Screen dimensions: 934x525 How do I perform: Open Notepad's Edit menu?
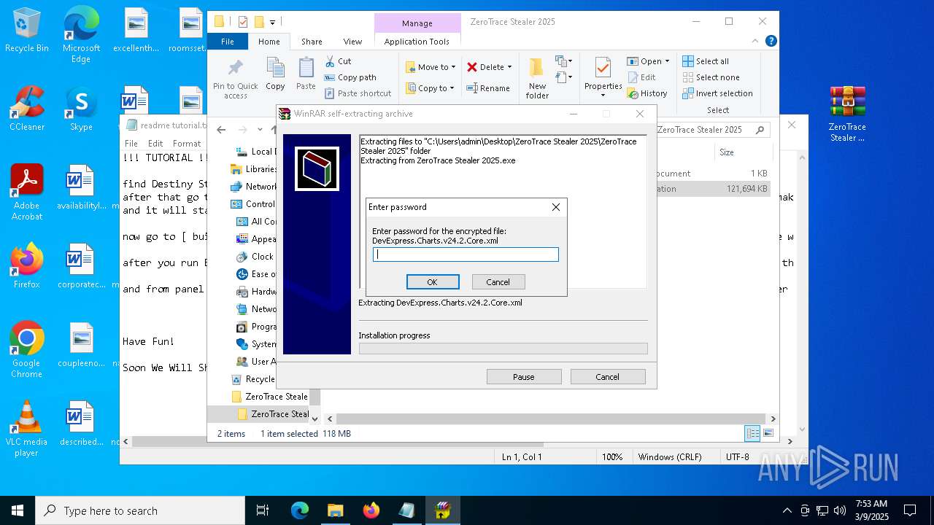pos(155,144)
